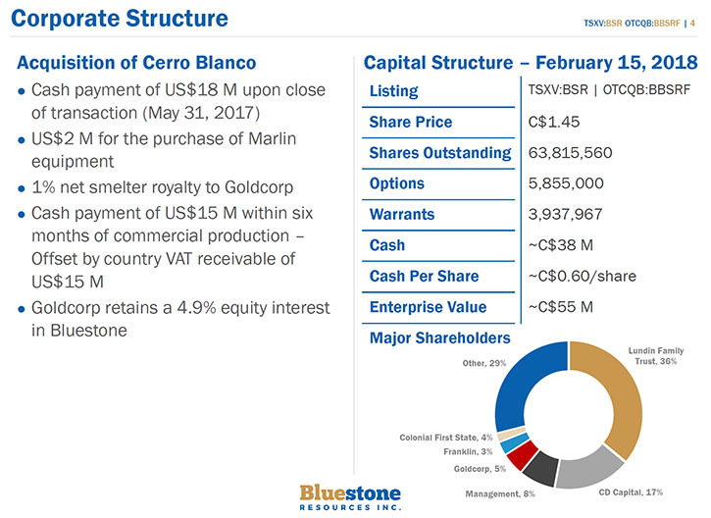Click the Enterprise Value label
The height and width of the screenshot is (518, 711).
428,307
